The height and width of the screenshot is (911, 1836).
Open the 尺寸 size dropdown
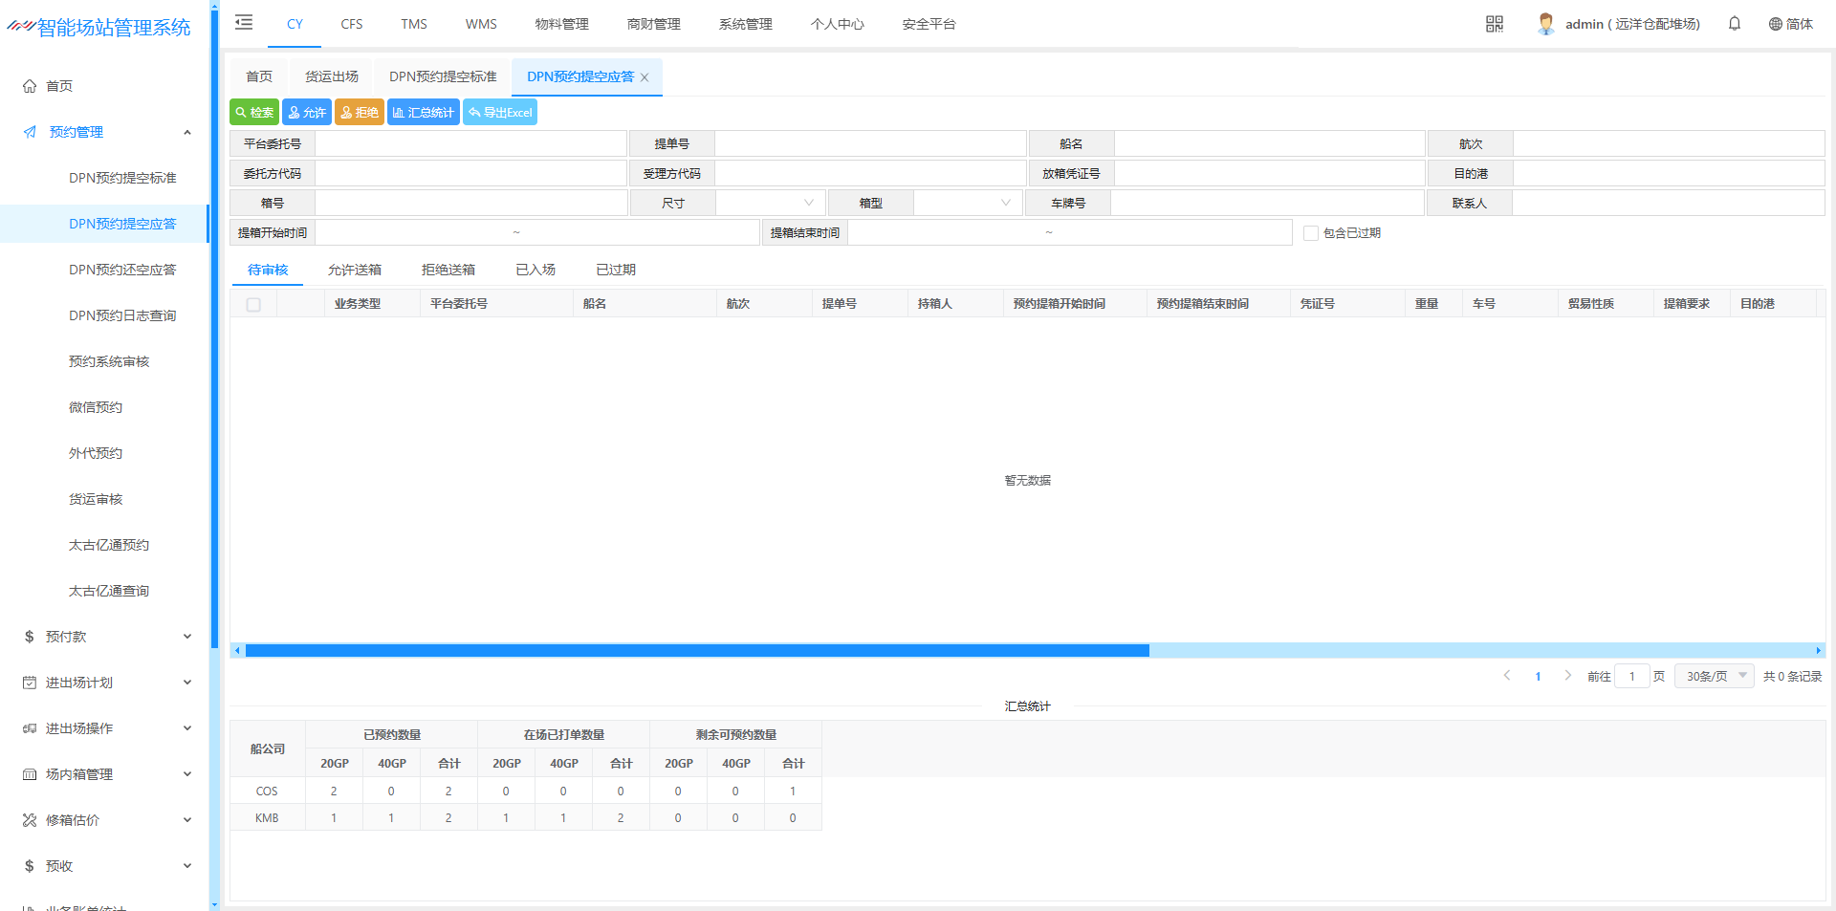tap(770, 203)
